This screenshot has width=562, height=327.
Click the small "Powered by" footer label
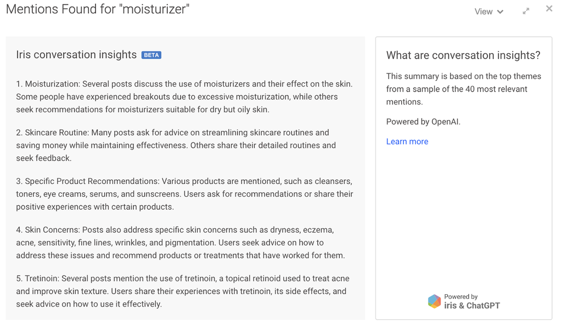point(461,297)
